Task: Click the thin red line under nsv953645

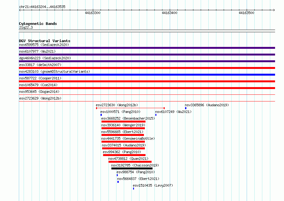Action: point(147,94)
